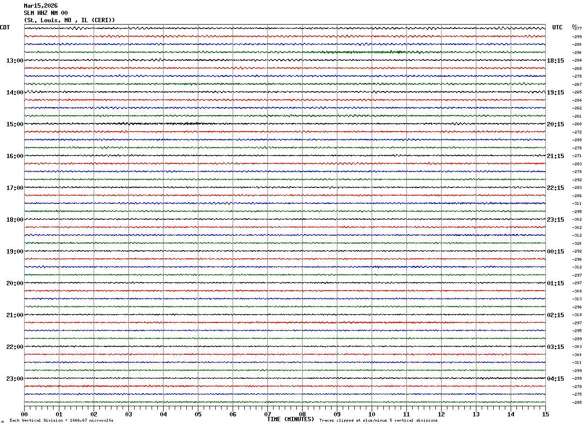
Task: Select the 22:00 CDT row label
Action: pyautogui.click(x=14, y=347)
